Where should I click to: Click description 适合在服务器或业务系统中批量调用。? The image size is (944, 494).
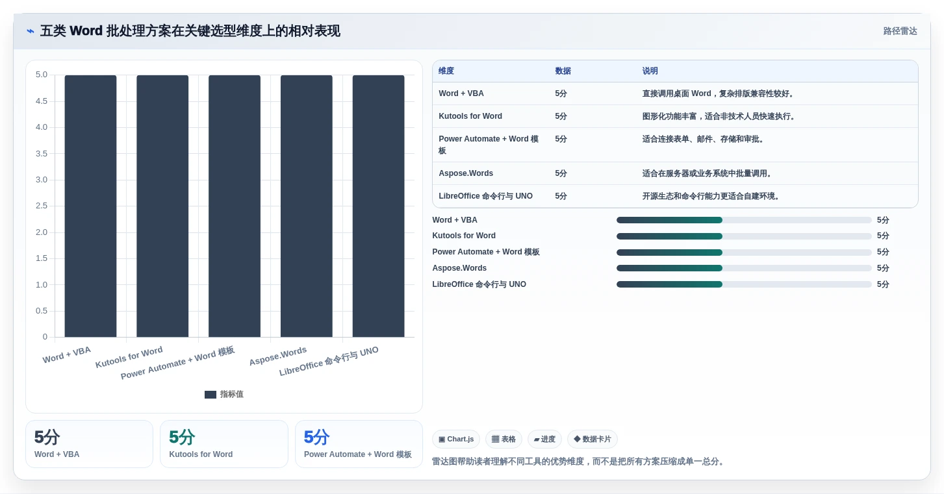[x=709, y=173]
